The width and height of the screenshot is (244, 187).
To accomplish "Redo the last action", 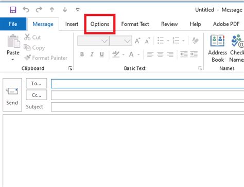I will [x=39, y=10].
